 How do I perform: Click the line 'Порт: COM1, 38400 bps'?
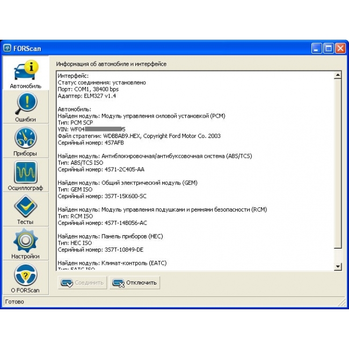88,89
